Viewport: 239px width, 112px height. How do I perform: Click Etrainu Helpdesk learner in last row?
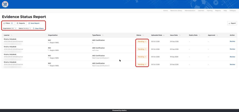(x=10, y=62)
